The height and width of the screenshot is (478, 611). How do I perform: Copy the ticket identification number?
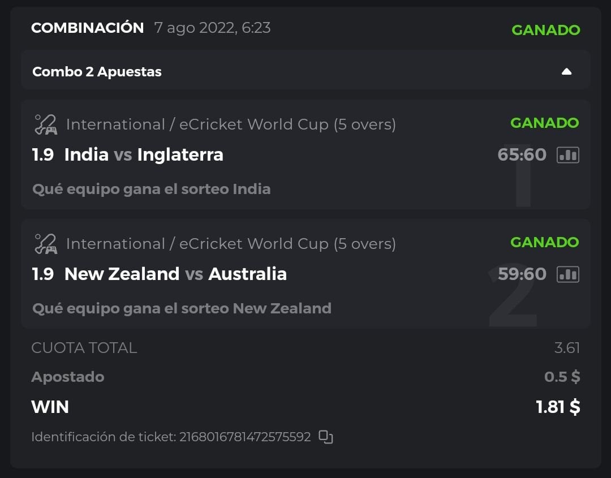(325, 437)
